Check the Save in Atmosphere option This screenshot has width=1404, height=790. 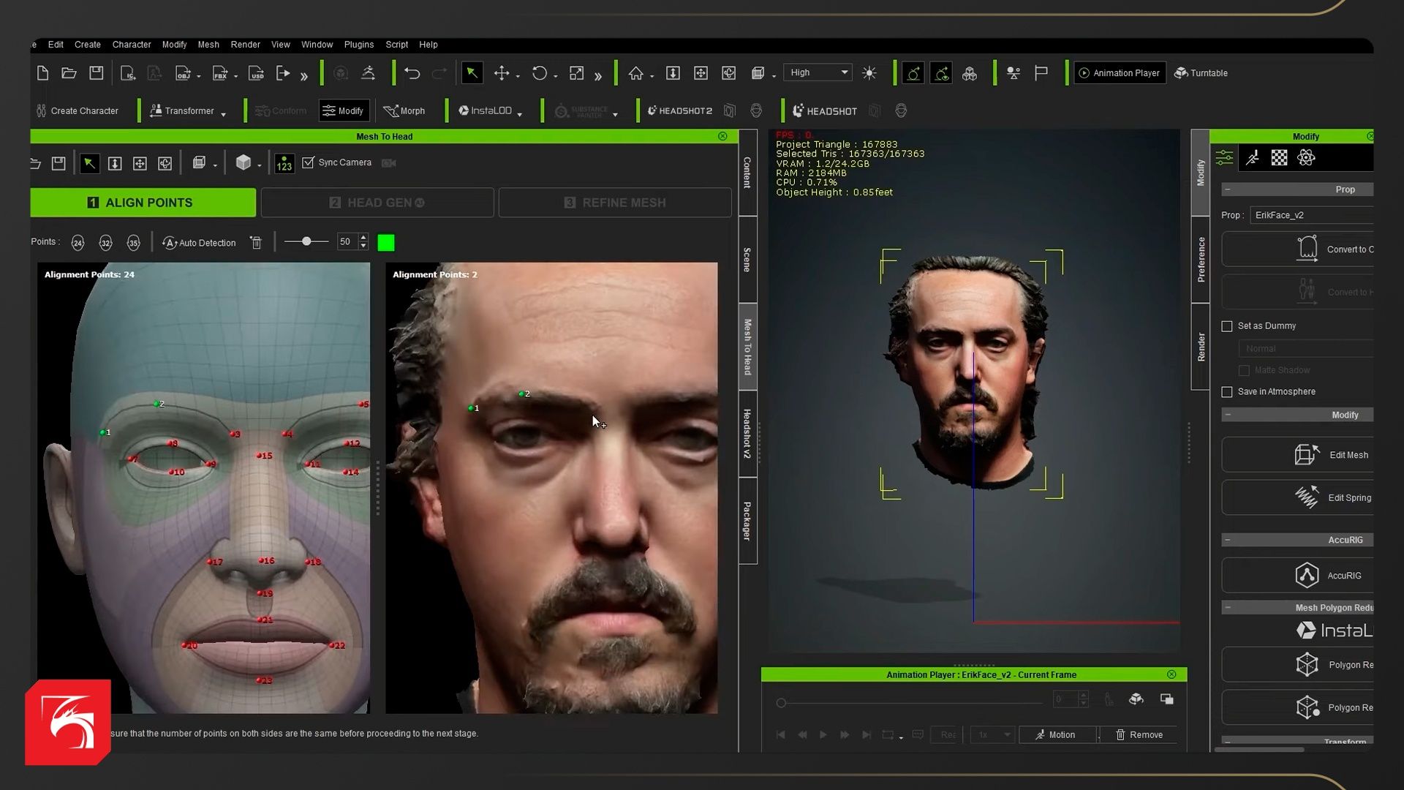pyautogui.click(x=1227, y=392)
